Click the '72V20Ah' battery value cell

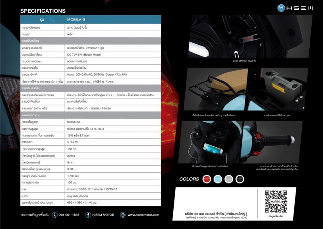click(113, 48)
